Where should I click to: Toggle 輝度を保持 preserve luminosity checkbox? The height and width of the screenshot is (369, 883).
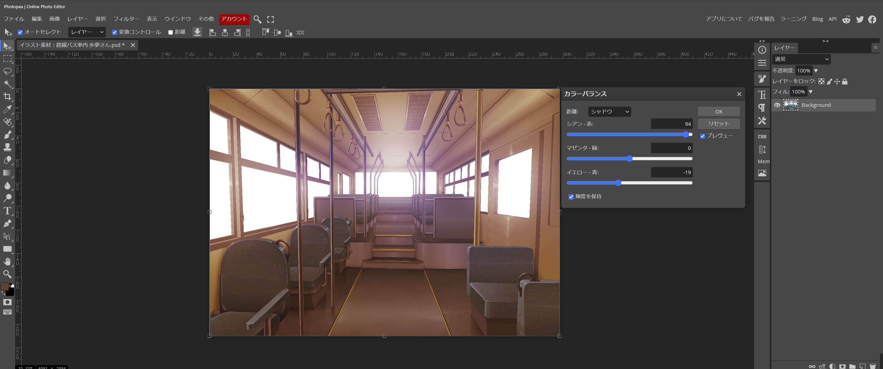[571, 197]
